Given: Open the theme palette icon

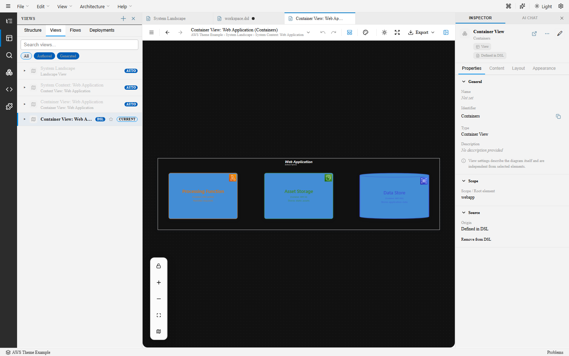Looking at the screenshot, I should [366, 32].
